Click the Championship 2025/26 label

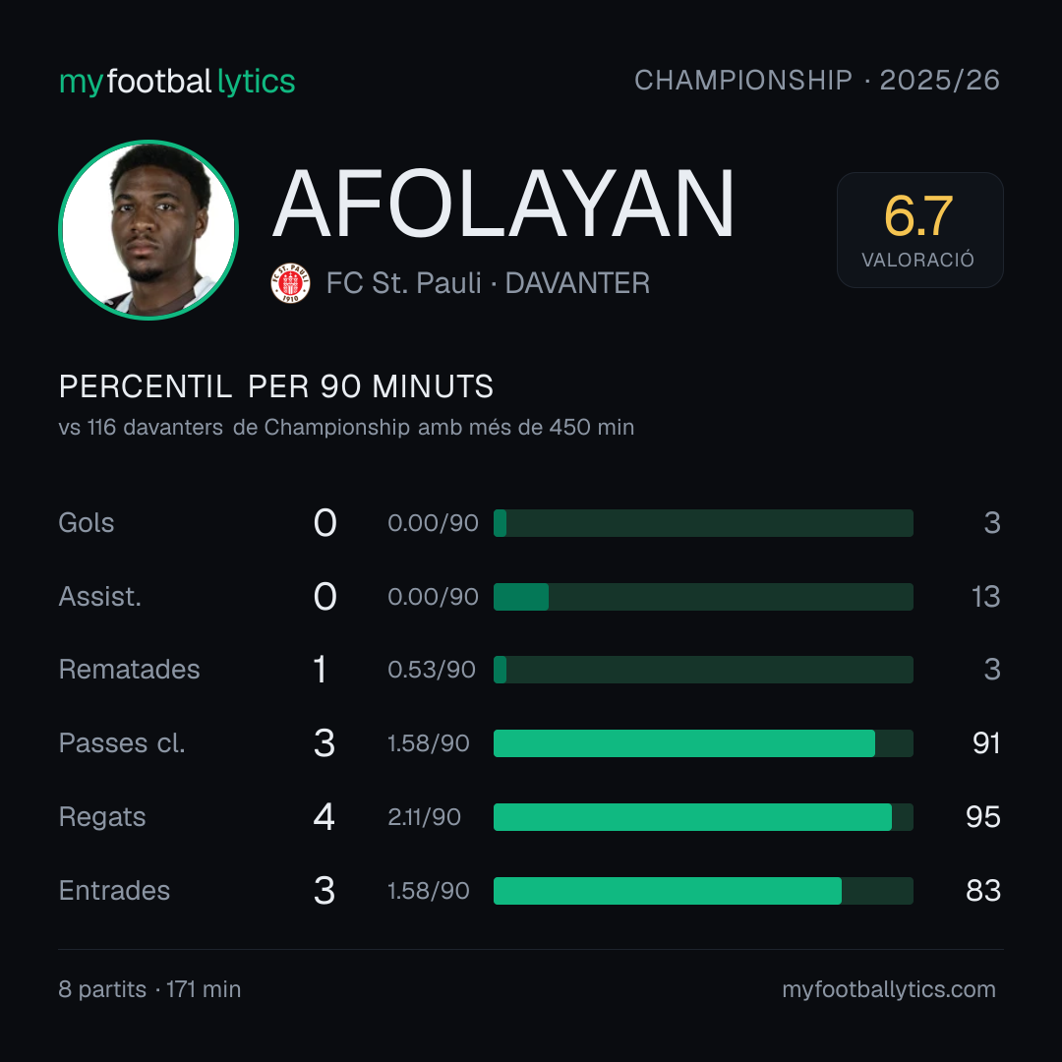tap(817, 80)
